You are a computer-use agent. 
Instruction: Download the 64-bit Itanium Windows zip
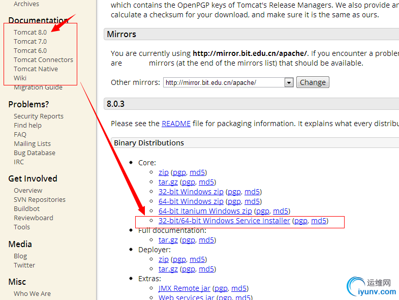point(205,211)
